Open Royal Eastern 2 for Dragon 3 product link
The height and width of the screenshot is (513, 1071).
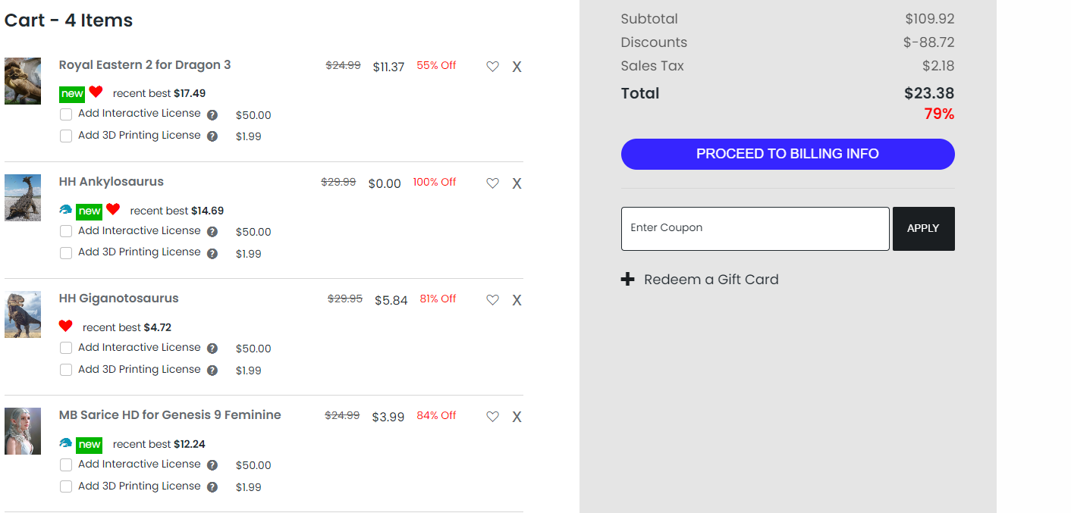(x=145, y=65)
